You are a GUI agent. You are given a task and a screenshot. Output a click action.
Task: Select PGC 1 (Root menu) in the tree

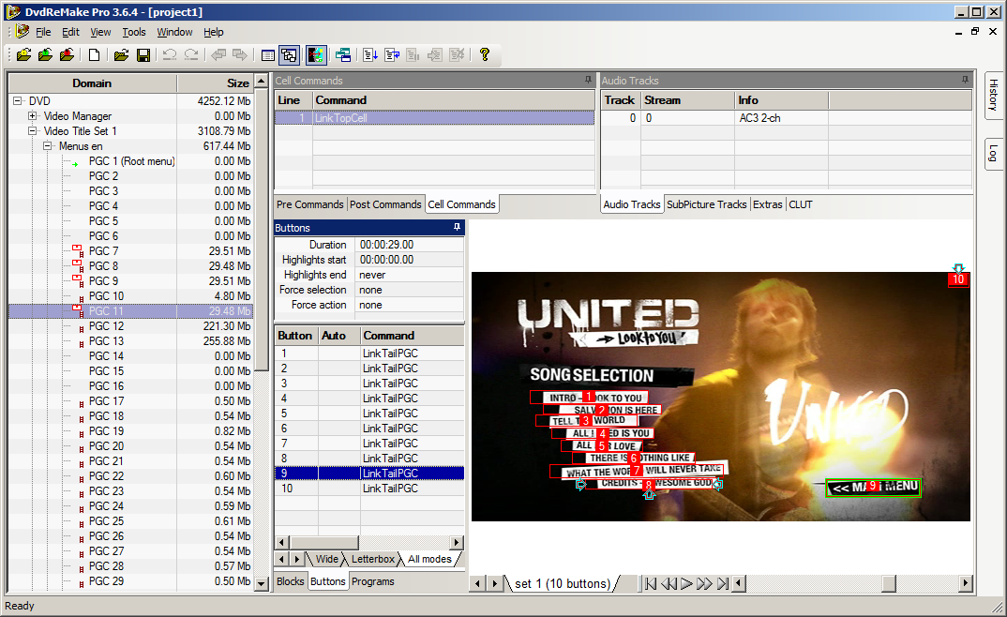[131, 161]
